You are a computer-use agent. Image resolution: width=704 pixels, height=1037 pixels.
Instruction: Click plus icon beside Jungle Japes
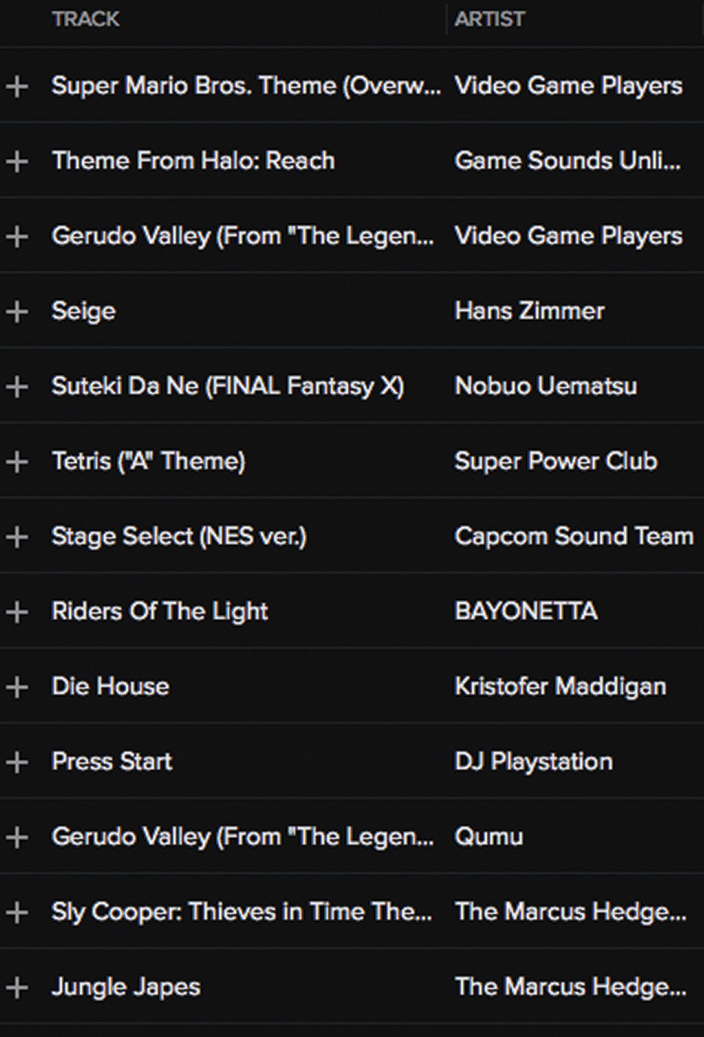(17, 986)
